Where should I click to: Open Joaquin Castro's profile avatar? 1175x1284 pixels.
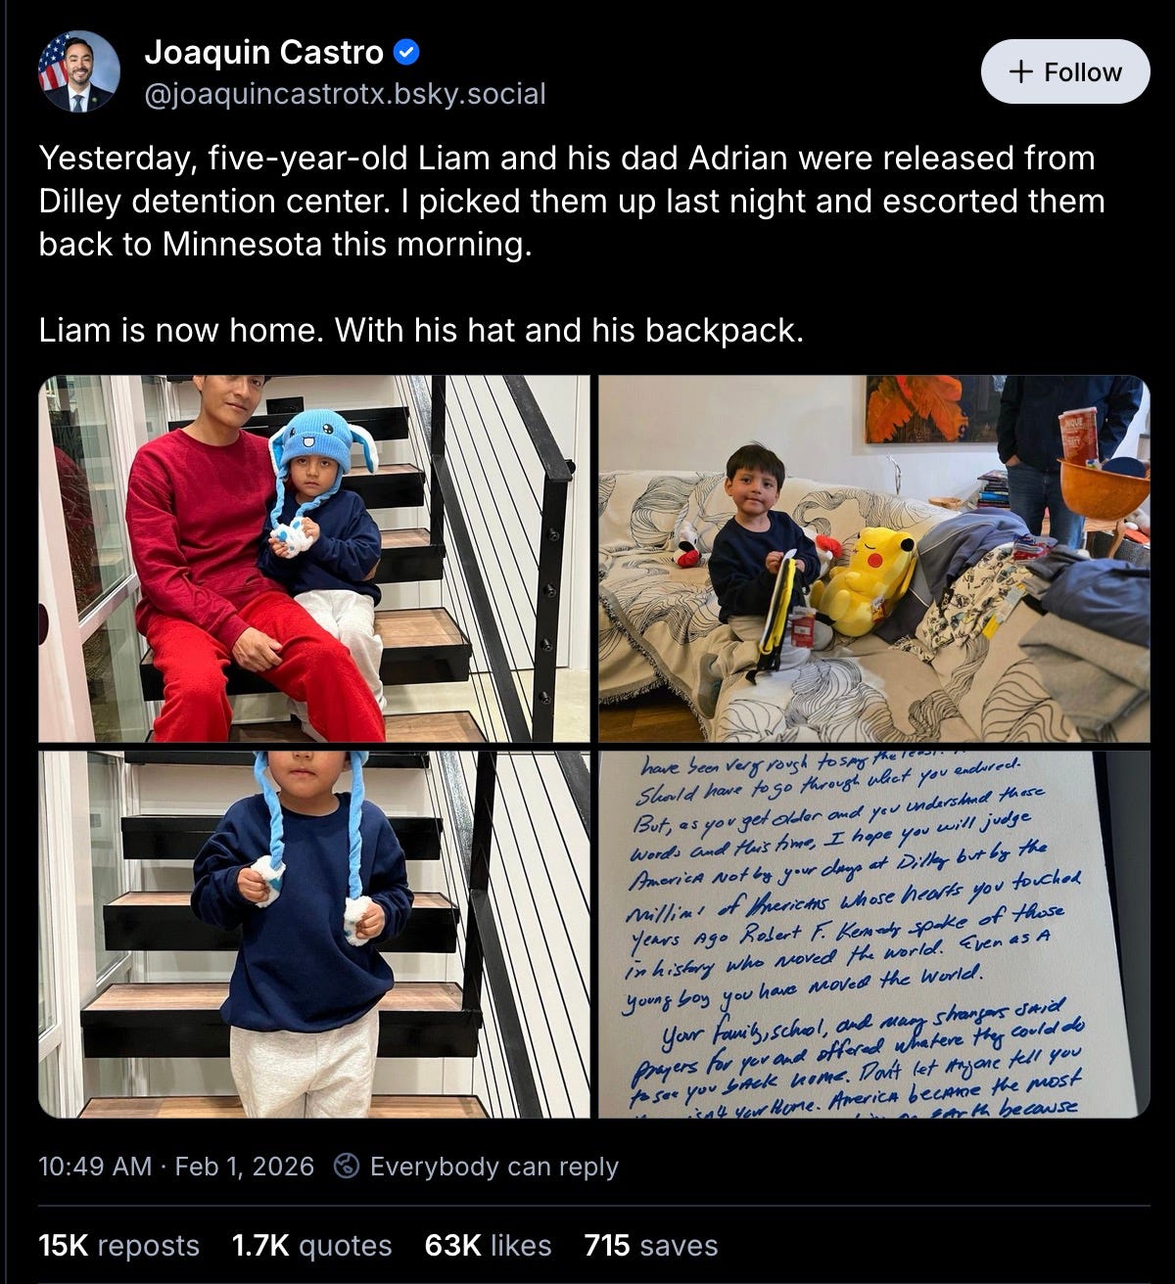[79, 71]
